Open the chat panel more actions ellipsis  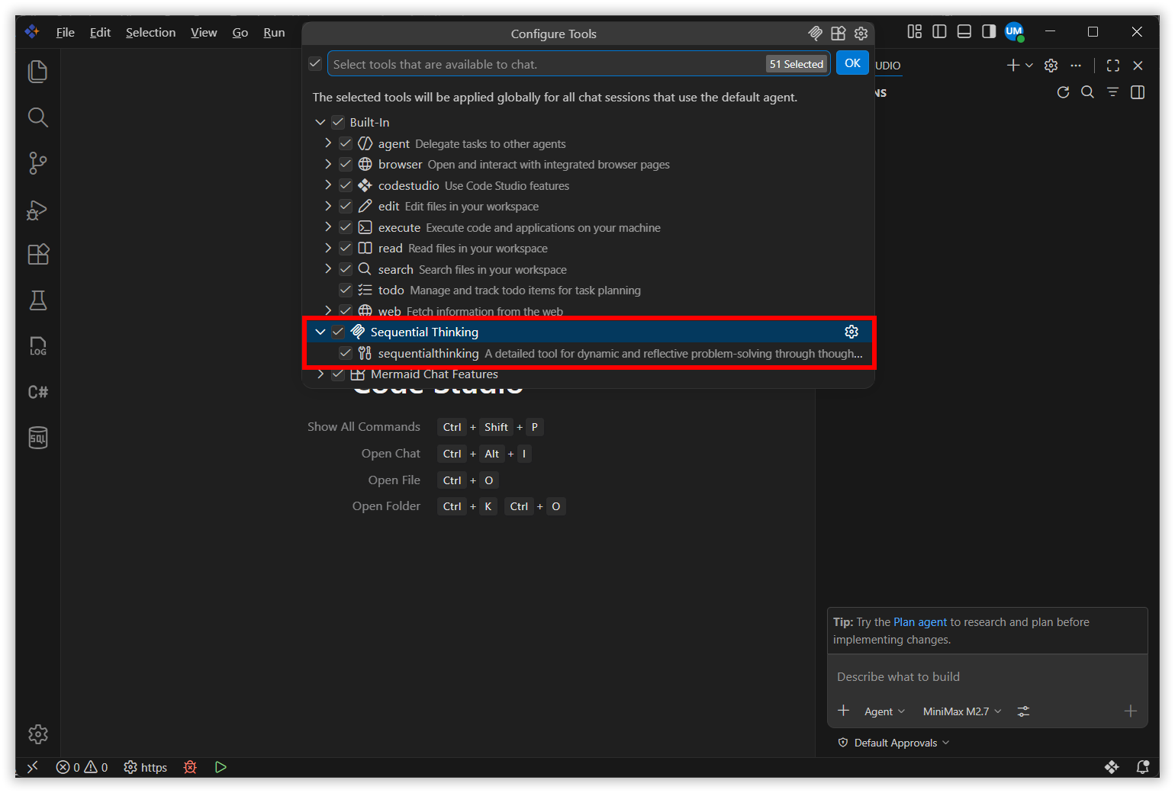[x=1076, y=66]
